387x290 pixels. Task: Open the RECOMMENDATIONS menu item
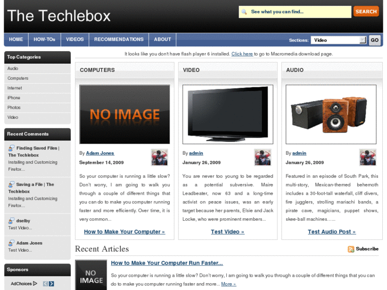[x=119, y=39]
